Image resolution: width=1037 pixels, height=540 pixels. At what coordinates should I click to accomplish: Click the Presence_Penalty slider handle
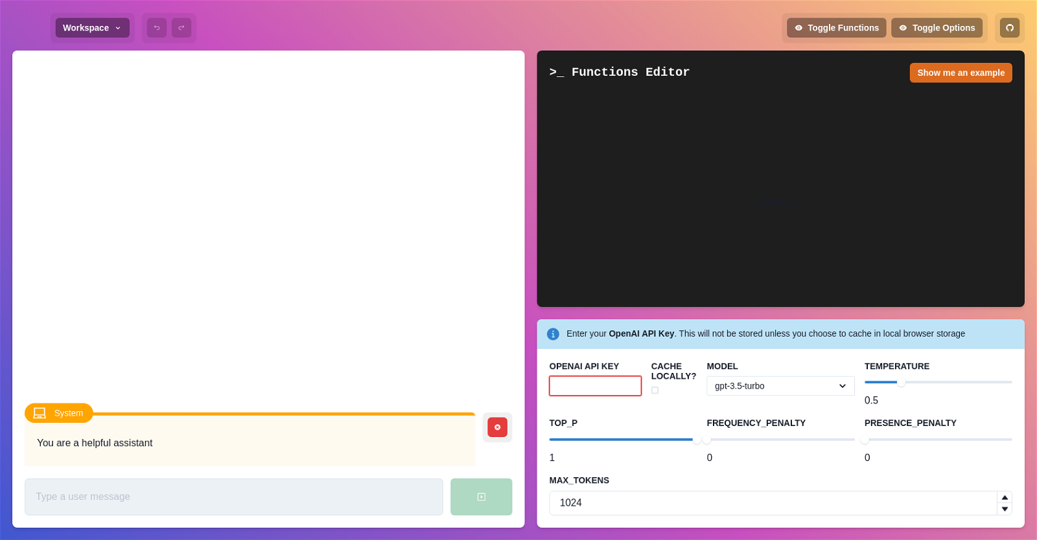pos(865,440)
